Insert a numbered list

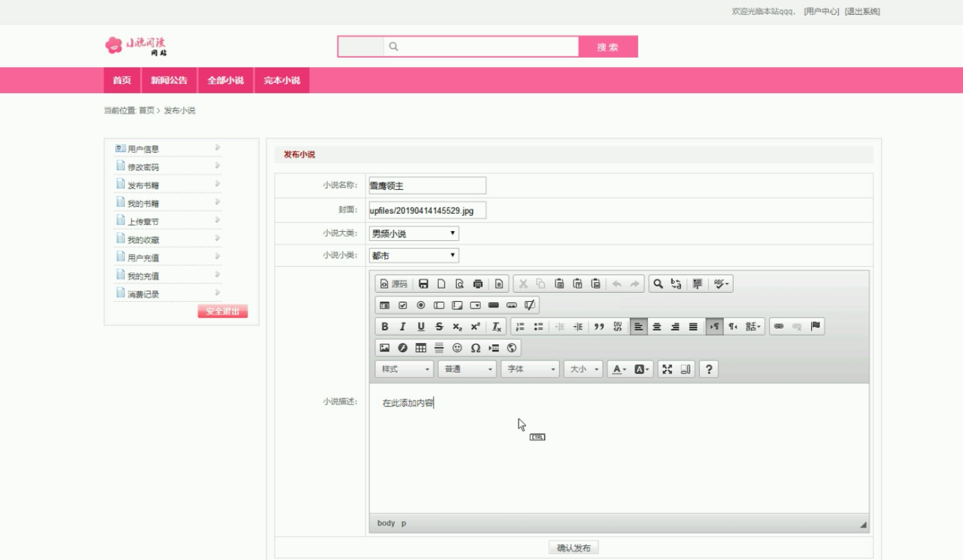[x=520, y=326]
